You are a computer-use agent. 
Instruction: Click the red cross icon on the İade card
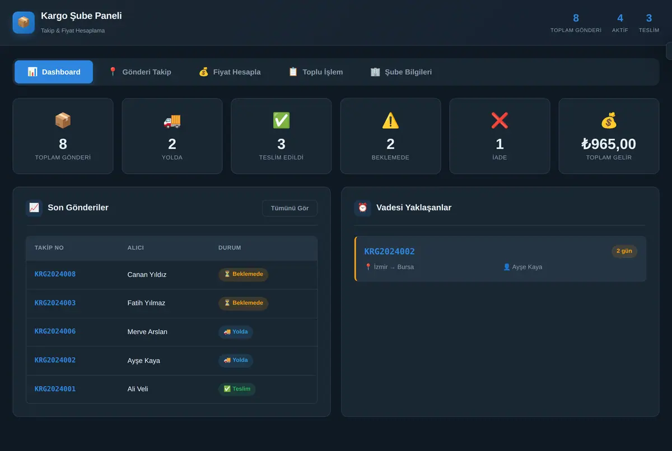click(500, 120)
